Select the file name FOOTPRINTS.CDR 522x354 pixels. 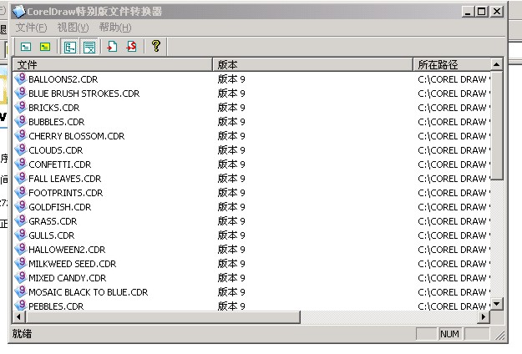pyautogui.click(x=66, y=194)
